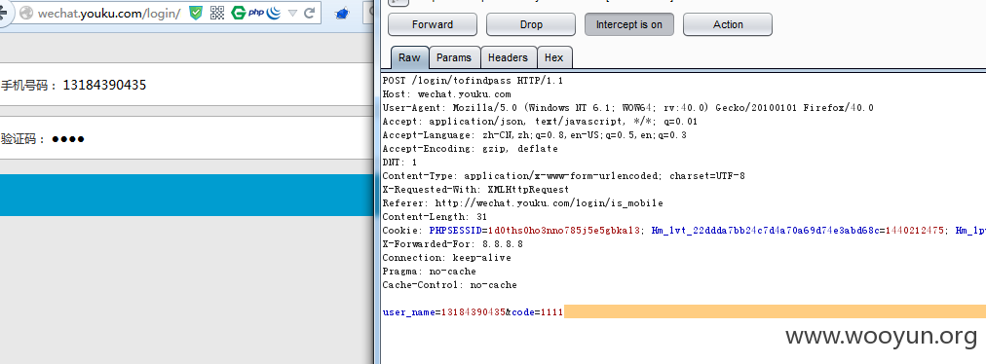
Task: Click the code=1111 parameter in body
Action: (537, 312)
